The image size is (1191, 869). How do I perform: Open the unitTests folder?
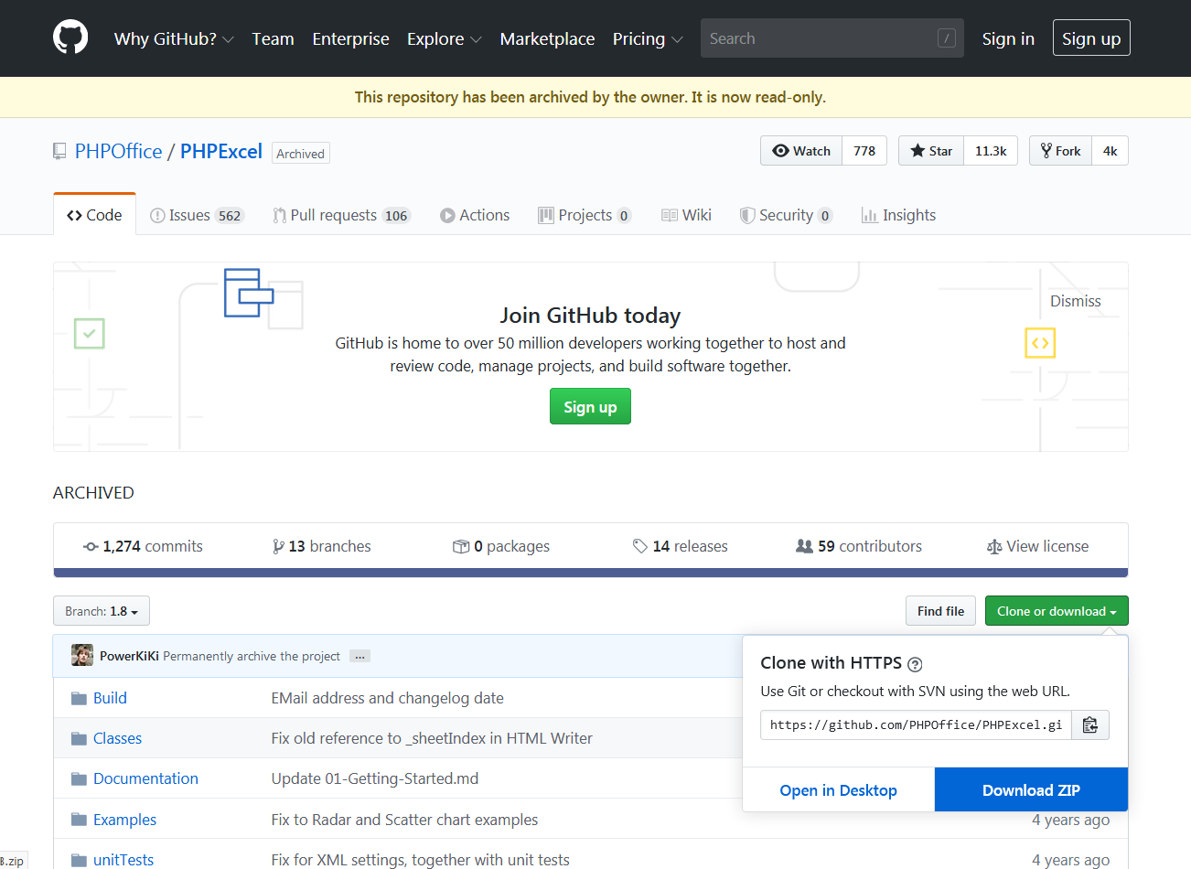123,860
